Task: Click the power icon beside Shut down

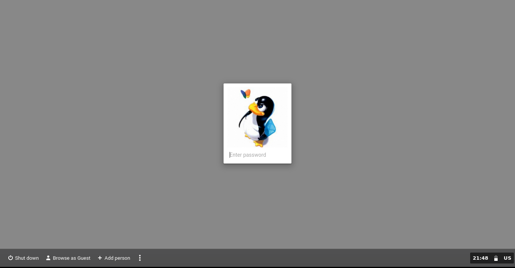Action: tap(11, 258)
